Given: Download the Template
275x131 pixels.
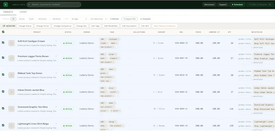Looking at the screenshot, I should (145, 19).
